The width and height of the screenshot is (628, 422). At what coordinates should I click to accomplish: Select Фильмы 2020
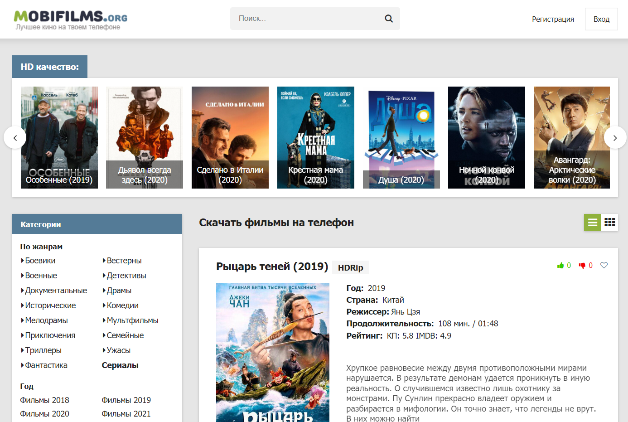pyautogui.click(x=44, y=414)
